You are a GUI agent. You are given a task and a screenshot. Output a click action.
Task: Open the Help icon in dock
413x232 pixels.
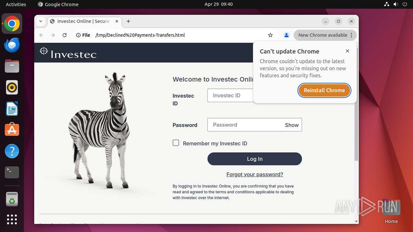coord(12,151)
